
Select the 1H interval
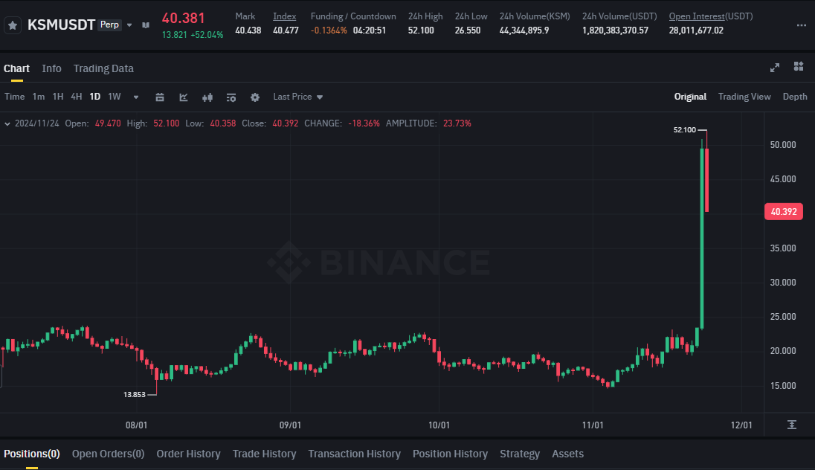(x=58, y=97)
